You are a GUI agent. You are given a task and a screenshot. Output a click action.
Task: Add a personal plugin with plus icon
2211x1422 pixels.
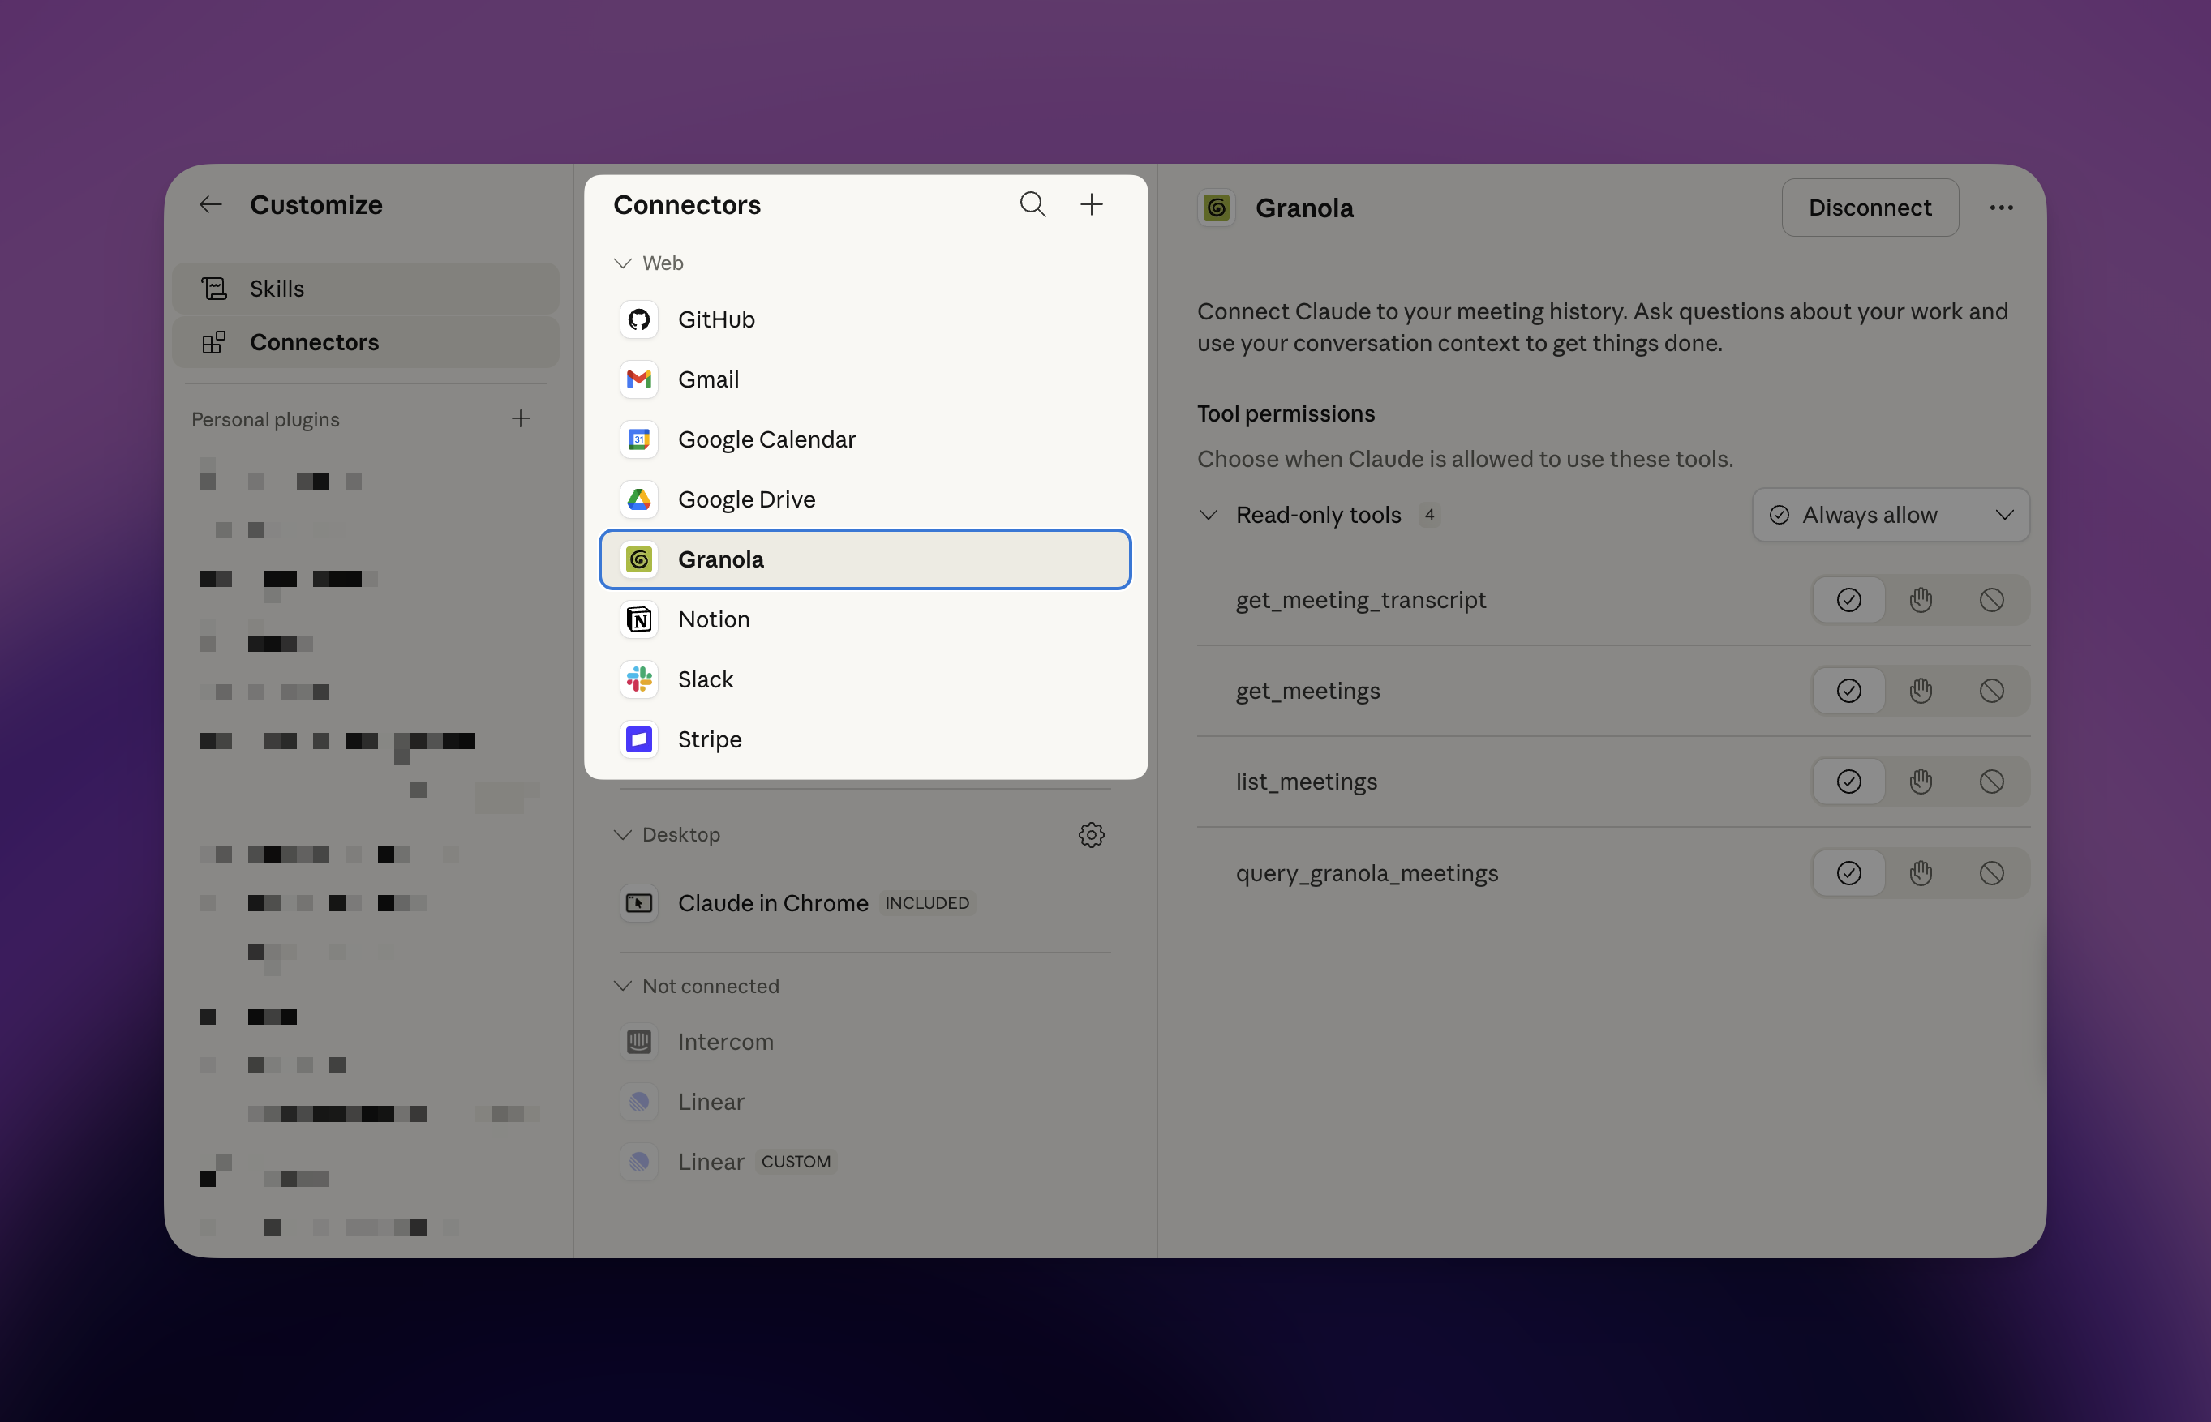[521, 418]
